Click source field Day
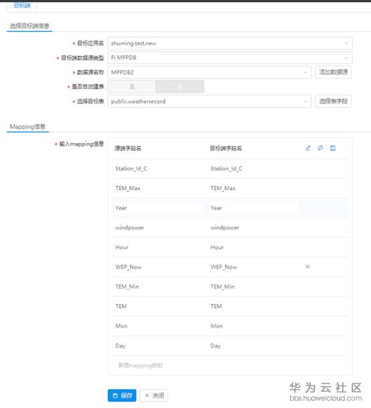Screen dimensions: 371x408 [121, 346]
